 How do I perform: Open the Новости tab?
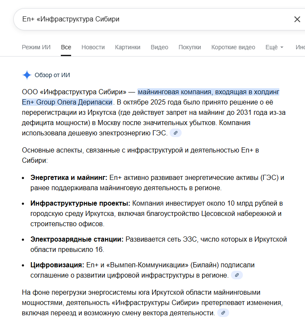click(x=93, y=47)
